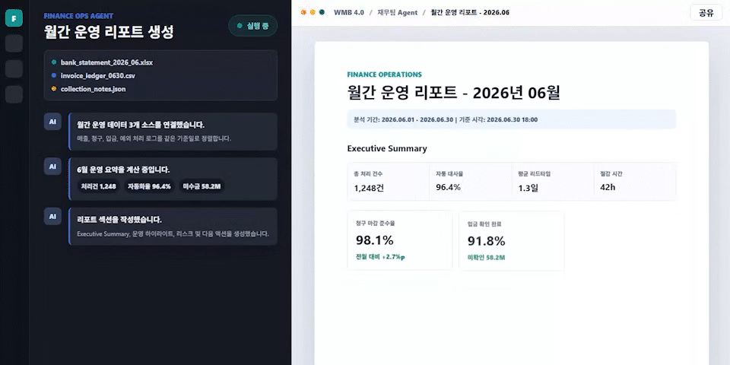The width and height of the screenshot is (730, 365).
Task: Click heading 월간 운영 리포트 생성
Action: 109,32
